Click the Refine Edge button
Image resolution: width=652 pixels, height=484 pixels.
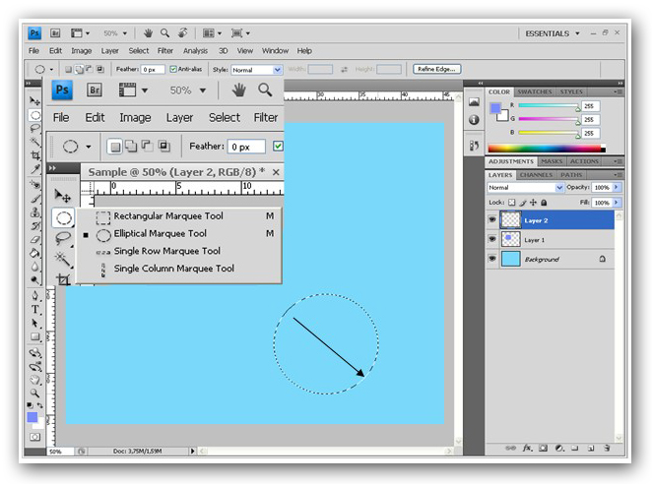click(437, 69)
